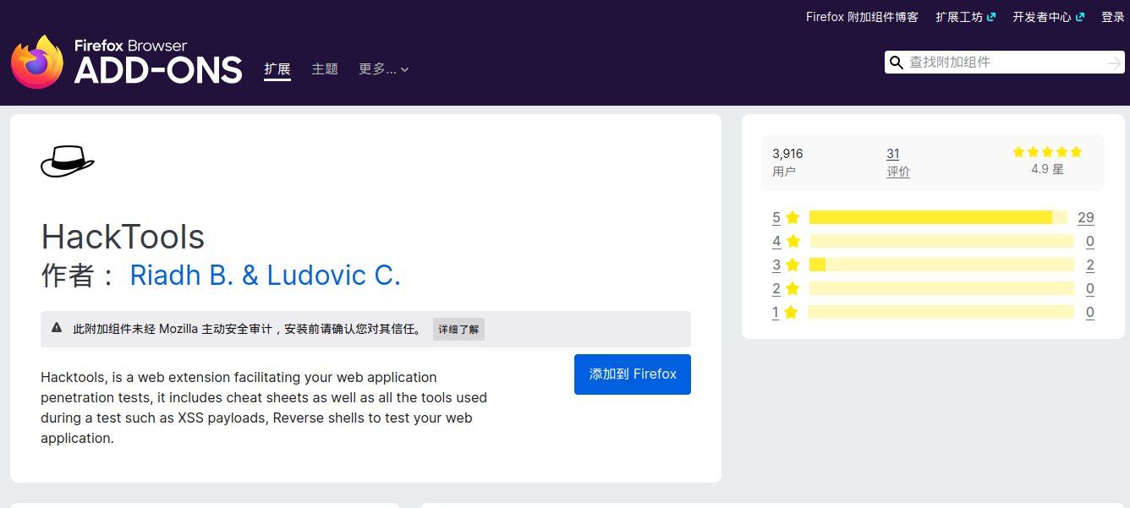Click the 登录 link
This screenshot has height=508, width=1130.
tap(1113, 17)
